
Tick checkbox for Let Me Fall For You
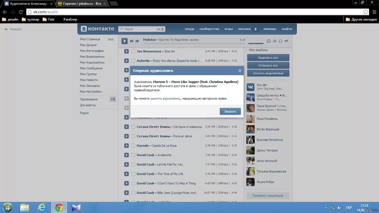(133, 164)
